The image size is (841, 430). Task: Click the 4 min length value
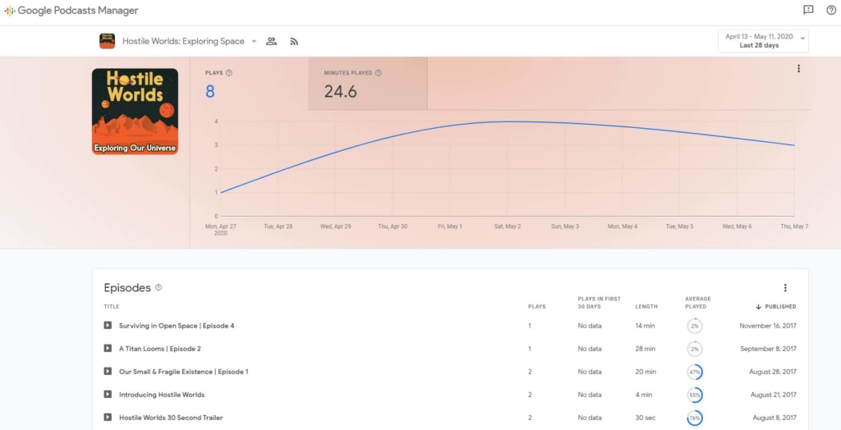click(x=644, y=395)
